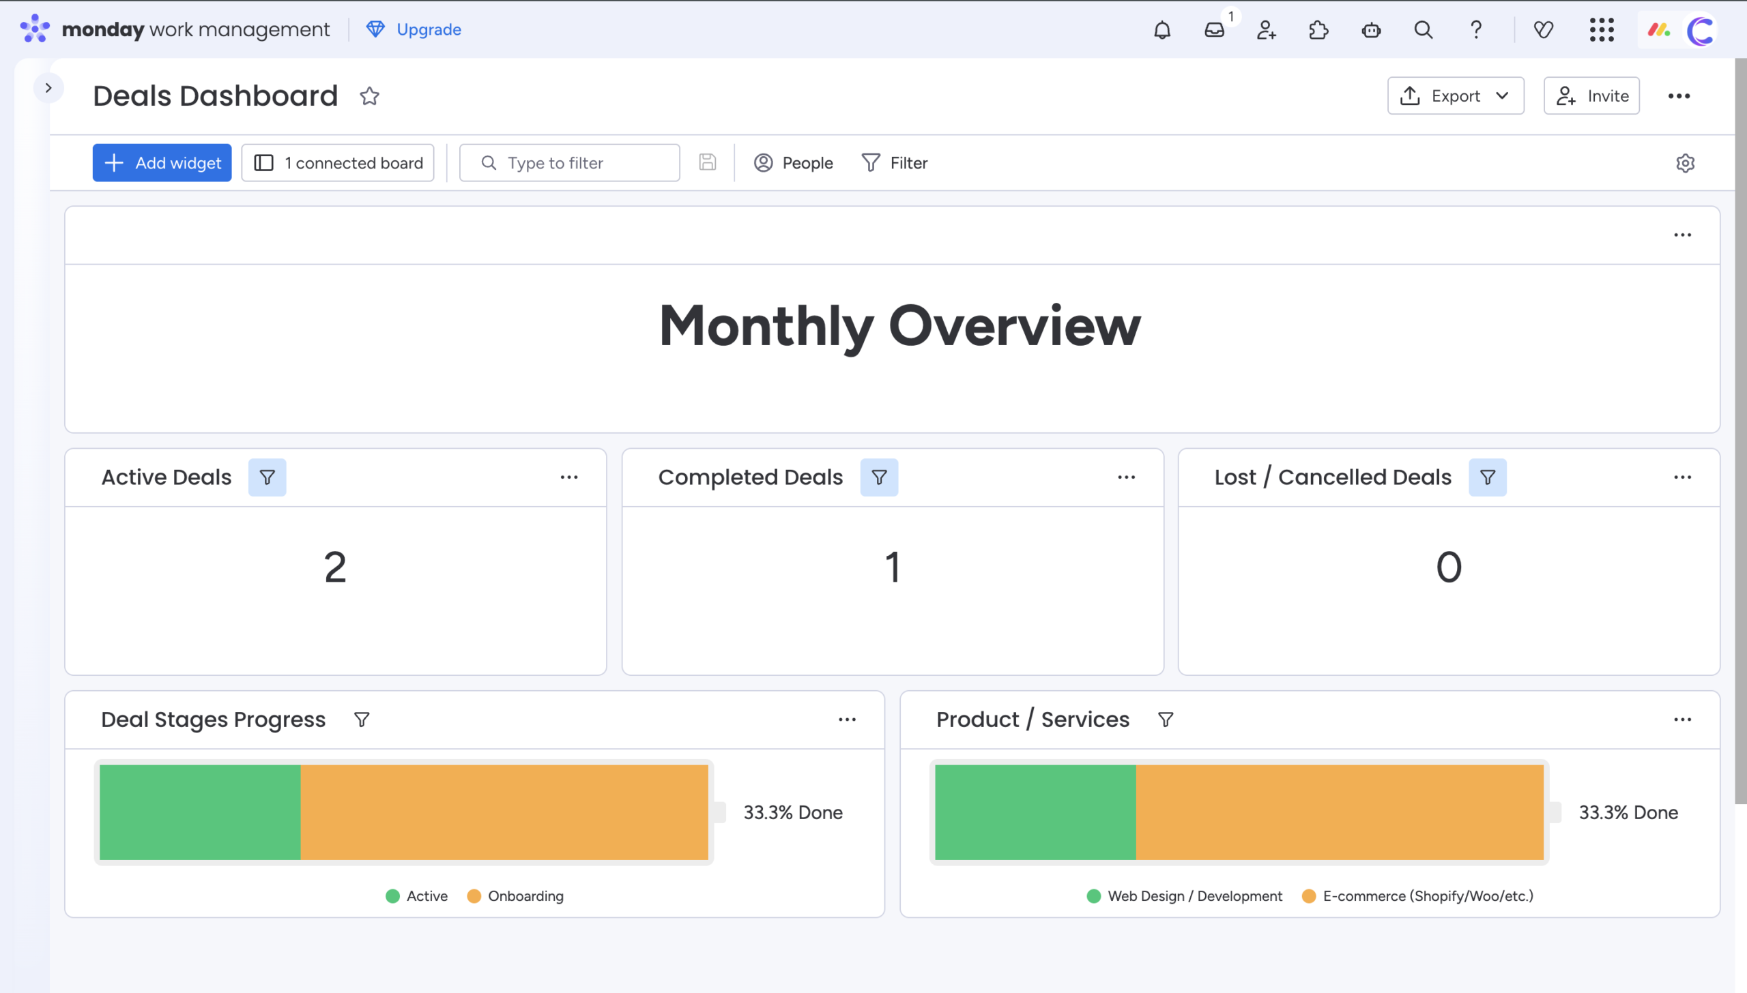The width and height of the screenshot is (1747, 993).
Task: Open the products switcher grid icon
Action: (1601, 30)
